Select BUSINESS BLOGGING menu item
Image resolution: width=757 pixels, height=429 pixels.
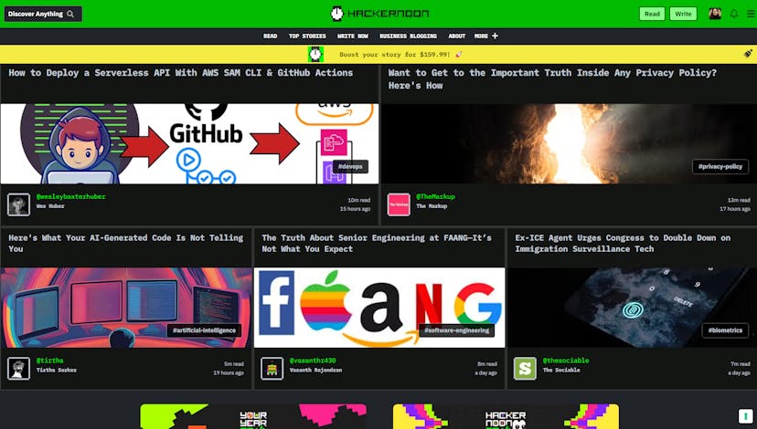point(409,37)
